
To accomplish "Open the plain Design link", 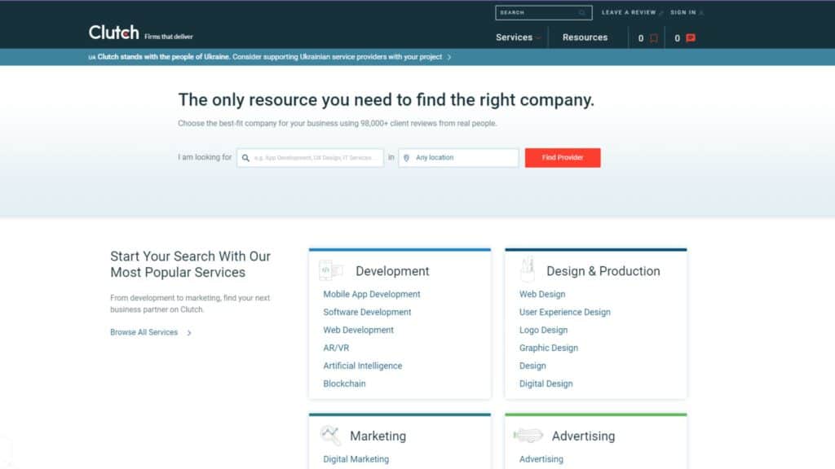I will [x=532, y=366].
